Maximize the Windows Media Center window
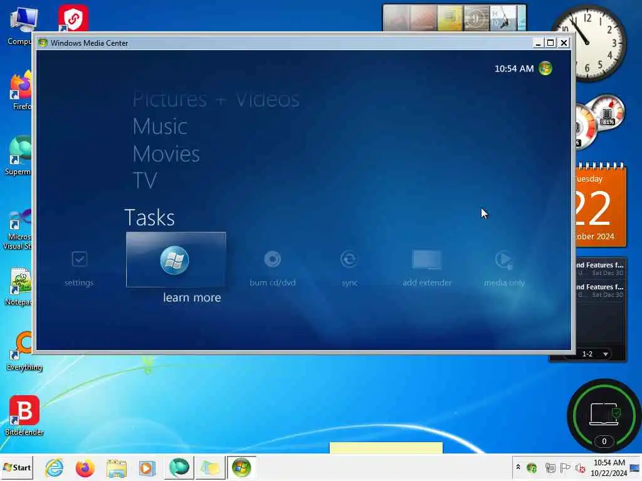The image size is (642, 481). click(x=550, y=43)
